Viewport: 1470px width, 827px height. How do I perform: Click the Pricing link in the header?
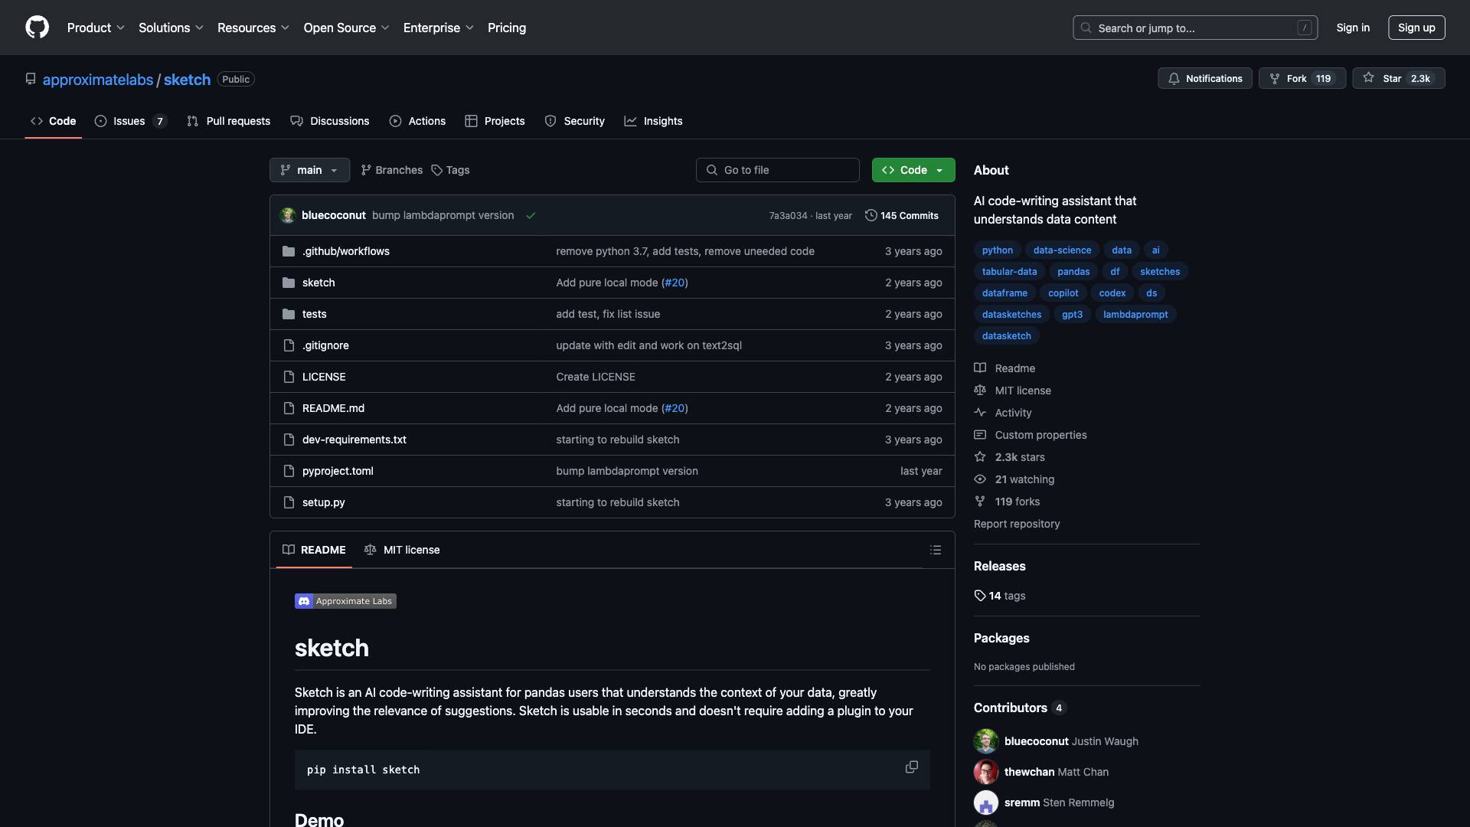(x=507, y=28)
